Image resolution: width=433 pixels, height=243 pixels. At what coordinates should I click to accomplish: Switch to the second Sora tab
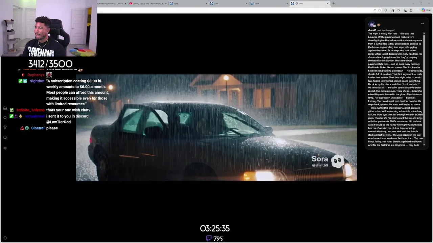(x=229, y=3)
